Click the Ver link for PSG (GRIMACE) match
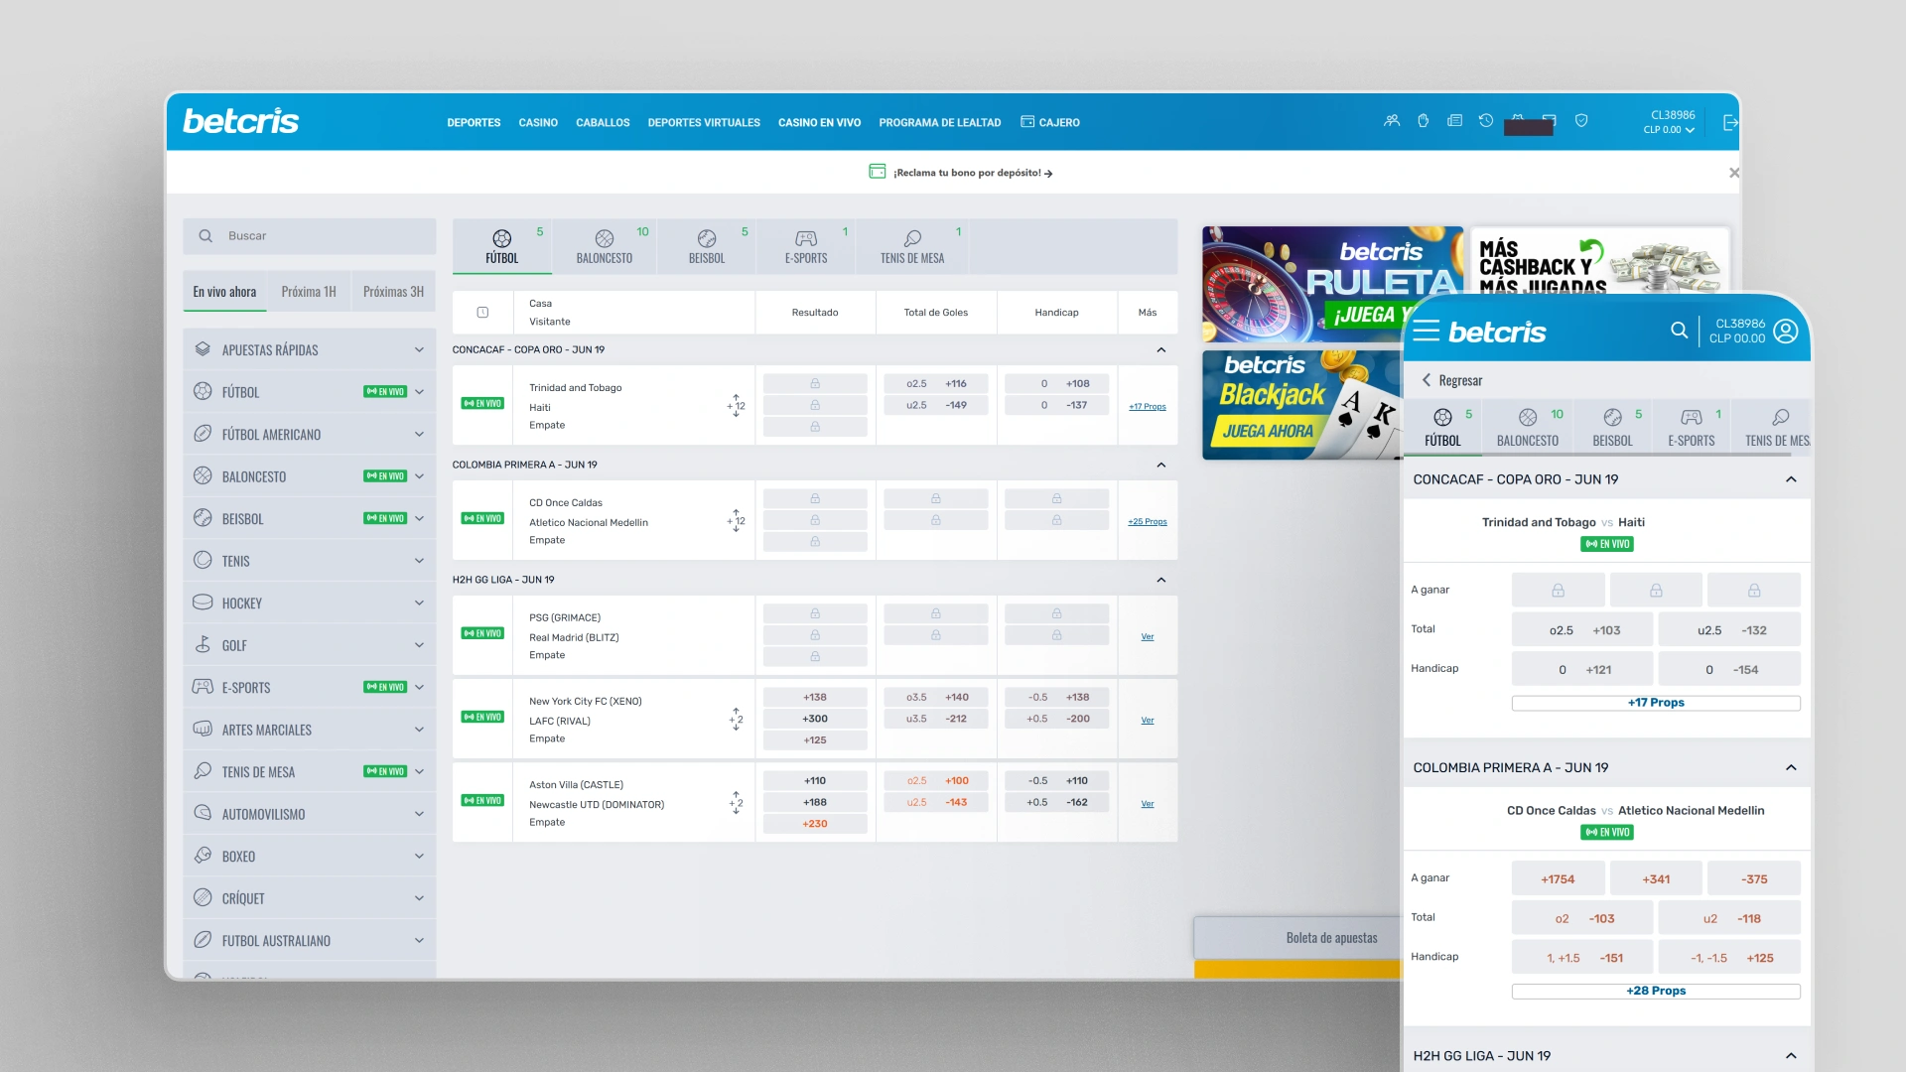The width and height of the screenshot is (1906, 1072). tap(1148, 636)
